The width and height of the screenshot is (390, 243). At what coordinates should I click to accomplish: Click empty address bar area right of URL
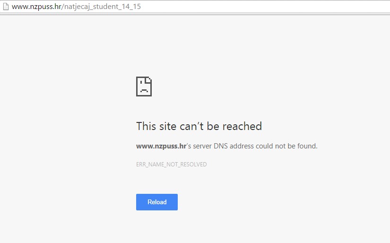(264, 7)
